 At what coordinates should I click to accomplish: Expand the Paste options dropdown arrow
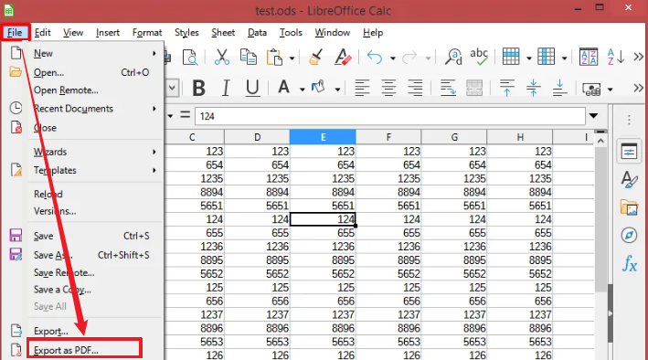pos(292,58)
